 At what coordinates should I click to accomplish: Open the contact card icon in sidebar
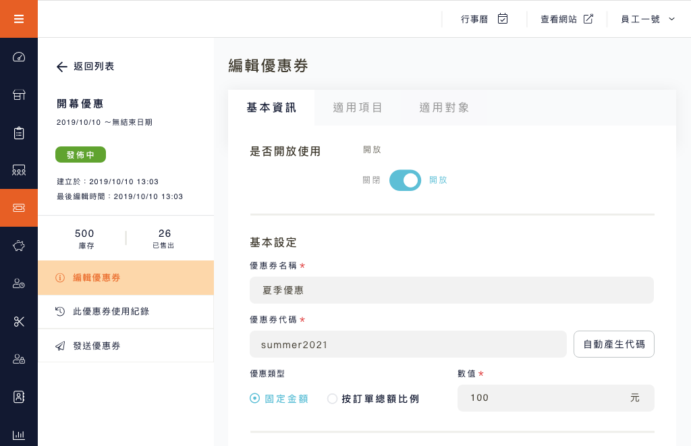coord(18,397)
